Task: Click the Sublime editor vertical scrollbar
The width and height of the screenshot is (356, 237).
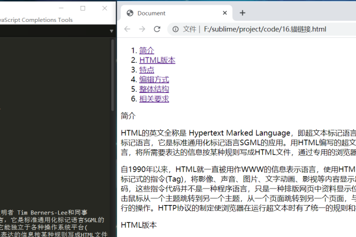Action: [x=113, y=77]
